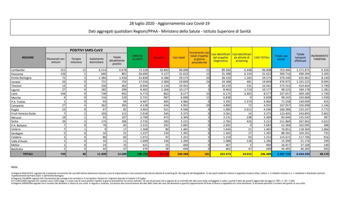346x210 pixels.
Task: Select the Lazio row label
Action: point(15,94)
